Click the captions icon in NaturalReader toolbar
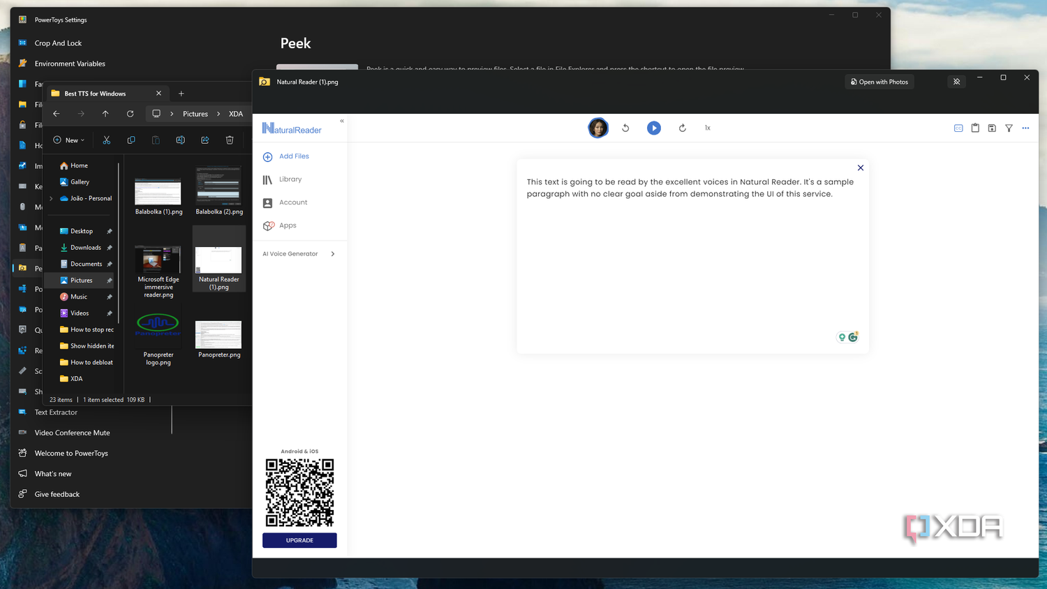The image size is (1047, 589). [x=958, y=128]
